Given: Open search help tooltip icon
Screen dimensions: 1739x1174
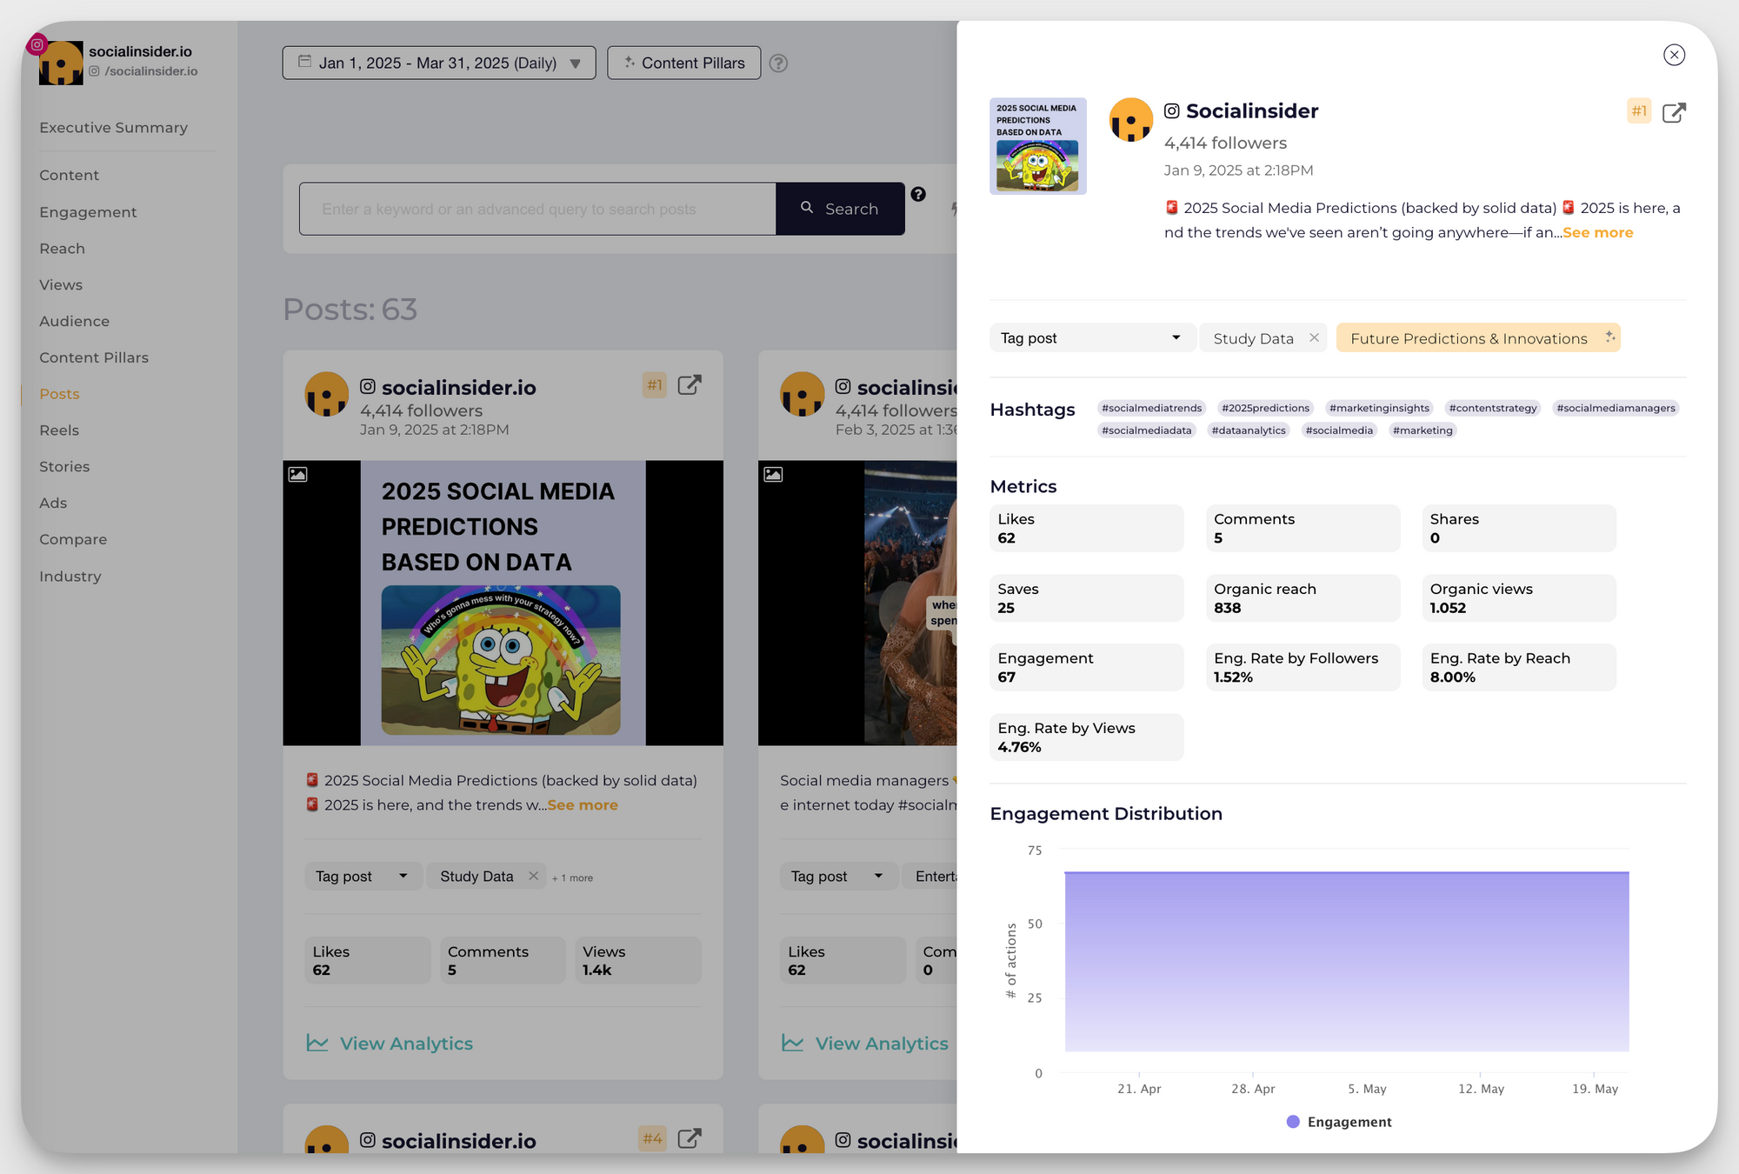Looking at the screenshot, I should (x=918, y=194).
